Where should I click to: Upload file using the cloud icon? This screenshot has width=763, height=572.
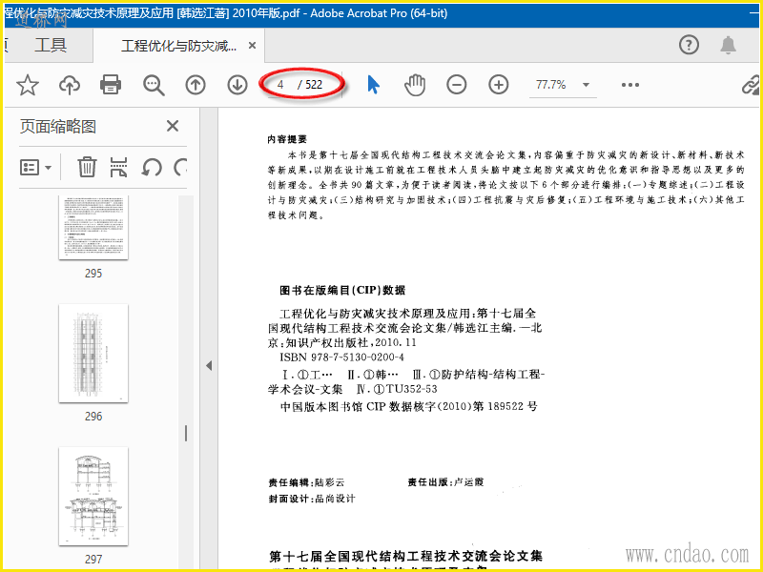[70, 85]
